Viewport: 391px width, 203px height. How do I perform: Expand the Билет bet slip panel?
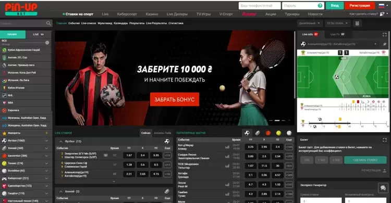point(385,140)
